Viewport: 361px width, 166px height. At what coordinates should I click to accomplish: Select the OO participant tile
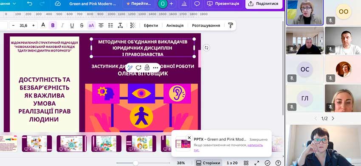pos(343,12)
